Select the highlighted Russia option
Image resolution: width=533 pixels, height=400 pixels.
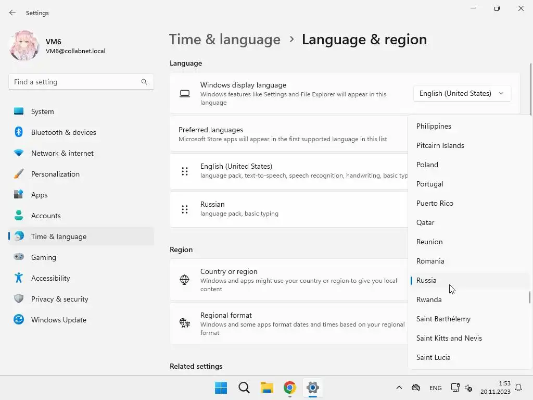click(469, 280)
